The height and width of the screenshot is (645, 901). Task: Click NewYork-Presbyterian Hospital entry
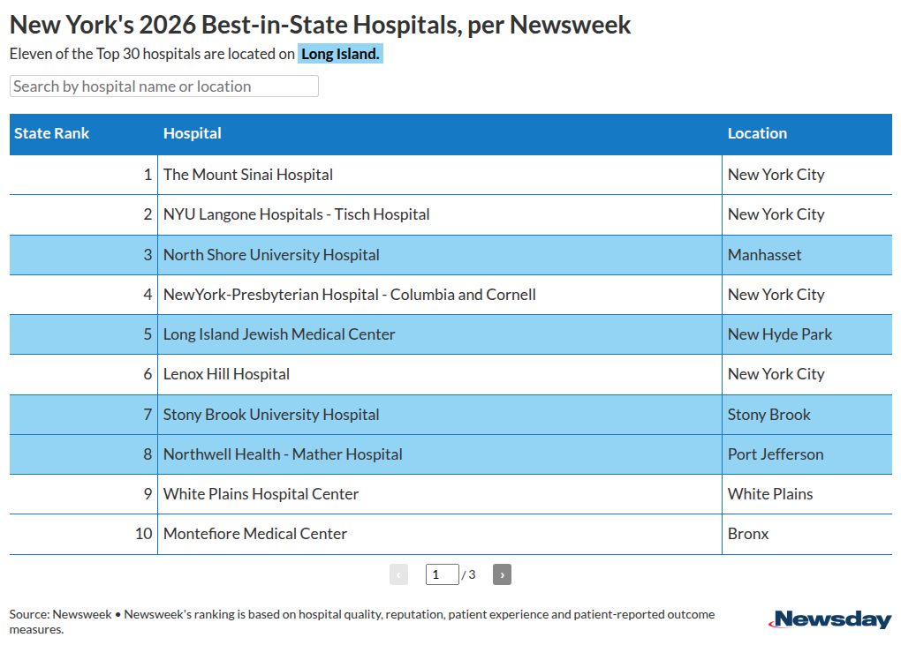(x=350, y=295)
